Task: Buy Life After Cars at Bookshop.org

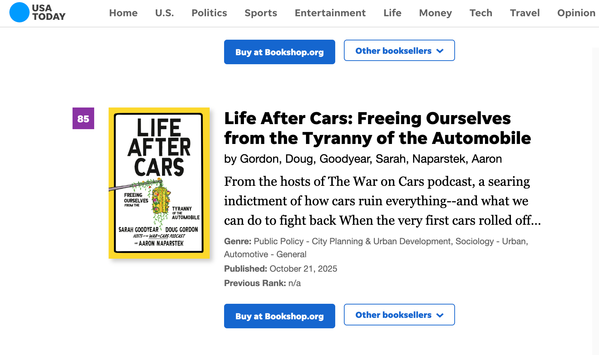Action: 280,316
